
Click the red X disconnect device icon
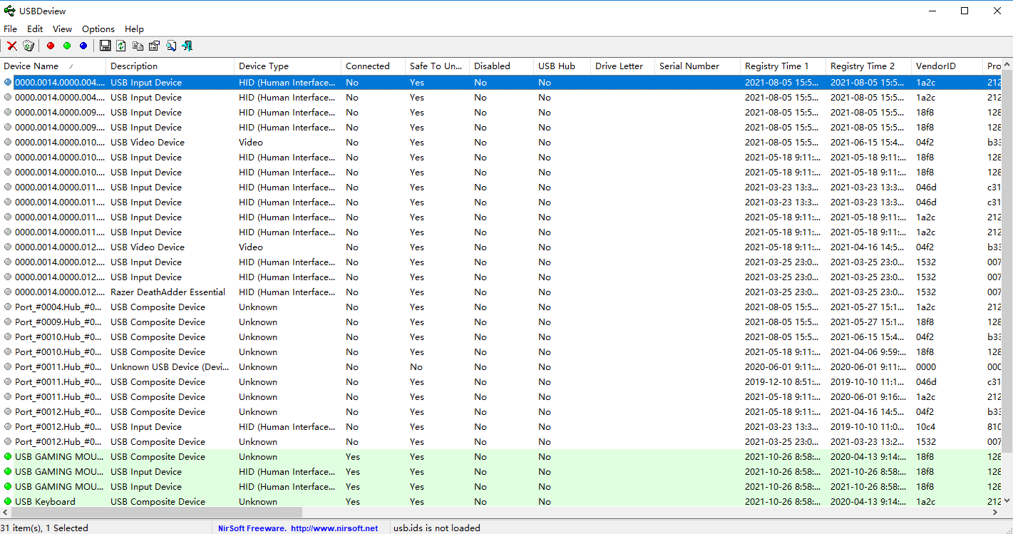click(x=12, y=46)
